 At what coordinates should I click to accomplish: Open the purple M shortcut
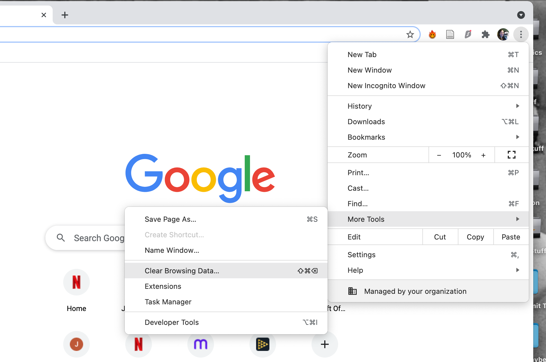click(200, 344)
